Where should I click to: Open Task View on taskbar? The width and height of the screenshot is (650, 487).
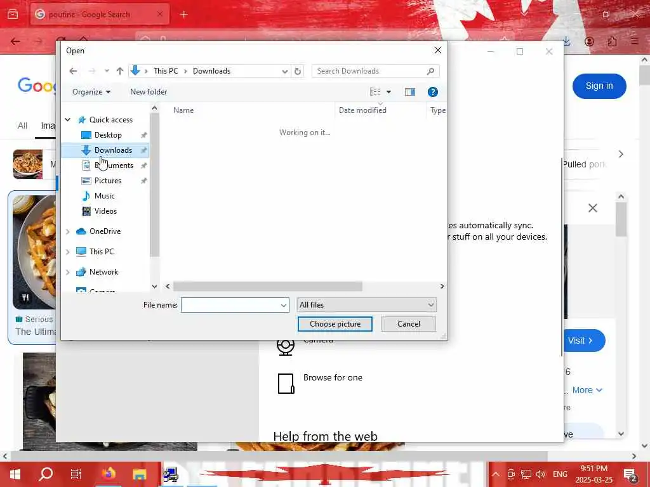pos(76,474)
